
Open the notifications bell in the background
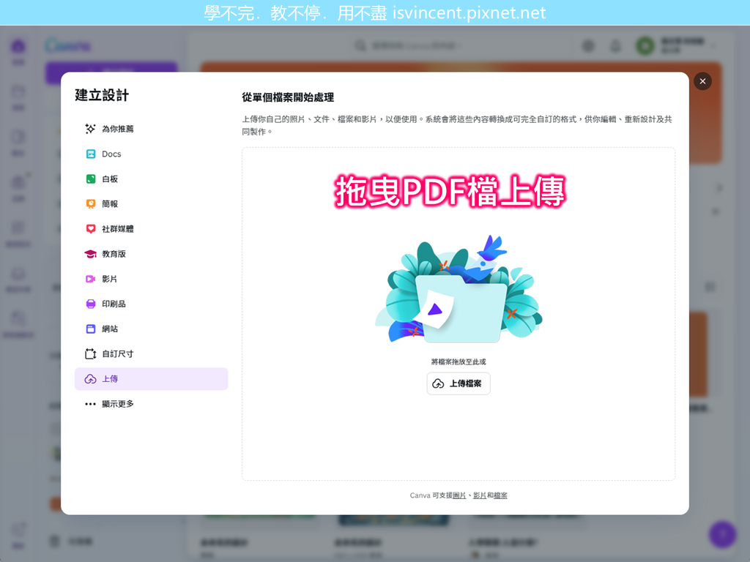615,46
